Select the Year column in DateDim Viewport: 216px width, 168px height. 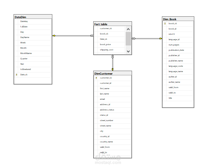point(33,64)
